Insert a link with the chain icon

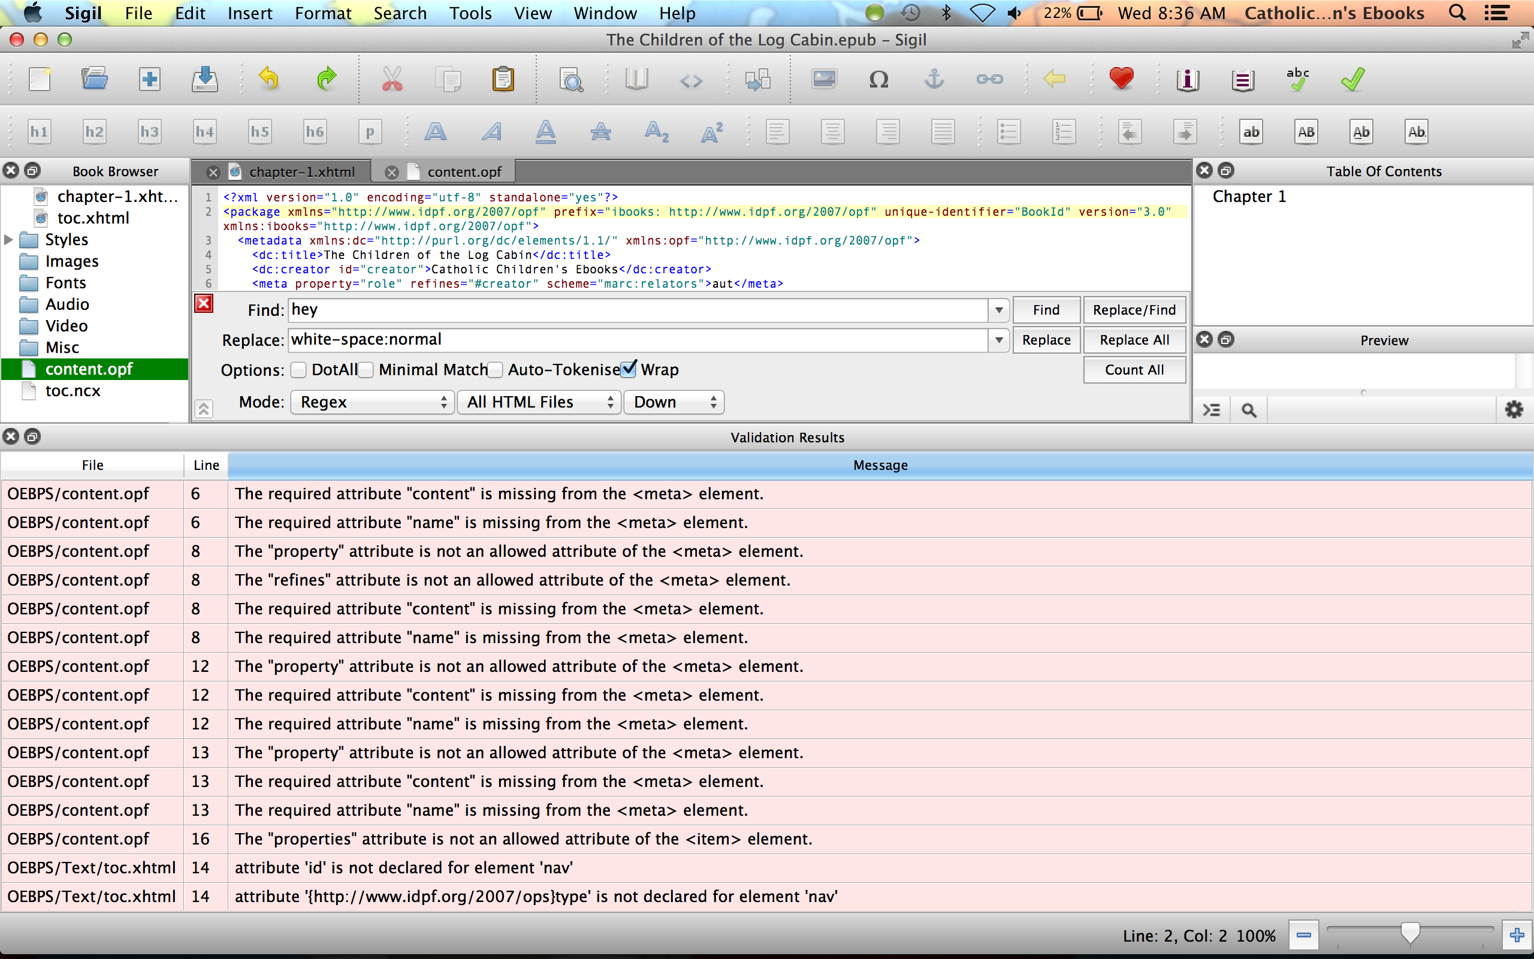pos(989,79)
